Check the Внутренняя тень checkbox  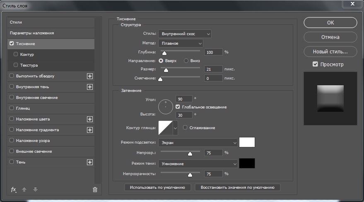pyautogui.click(x=12, y=87)
